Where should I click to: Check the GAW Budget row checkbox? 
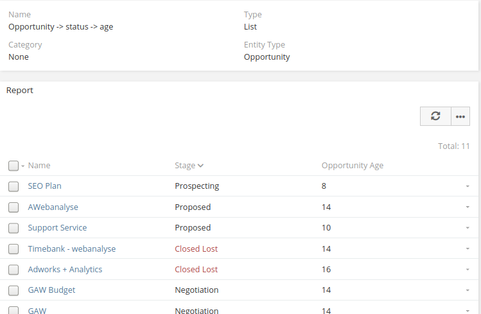pos(13,290)
